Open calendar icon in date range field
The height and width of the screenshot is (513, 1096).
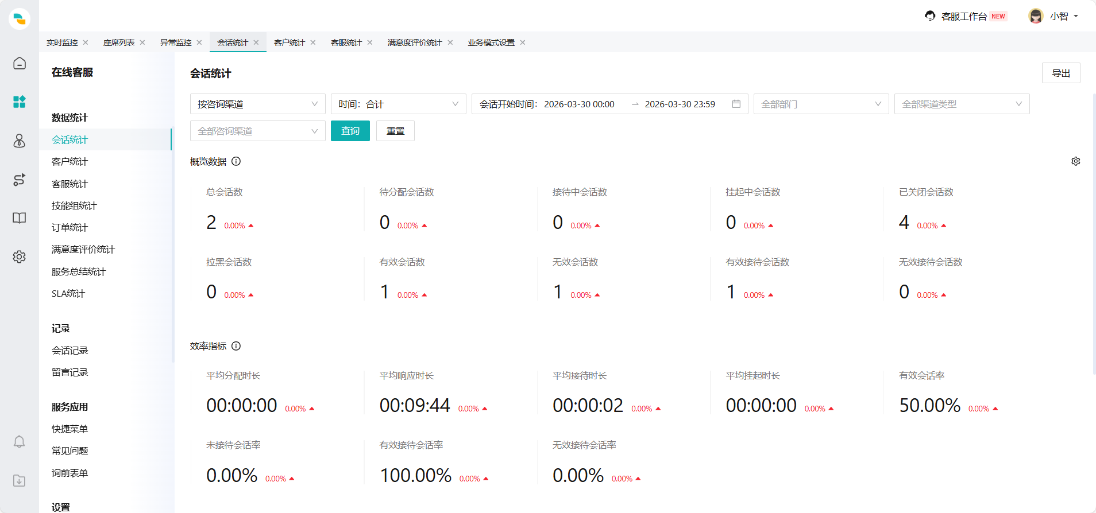[736, 104]
